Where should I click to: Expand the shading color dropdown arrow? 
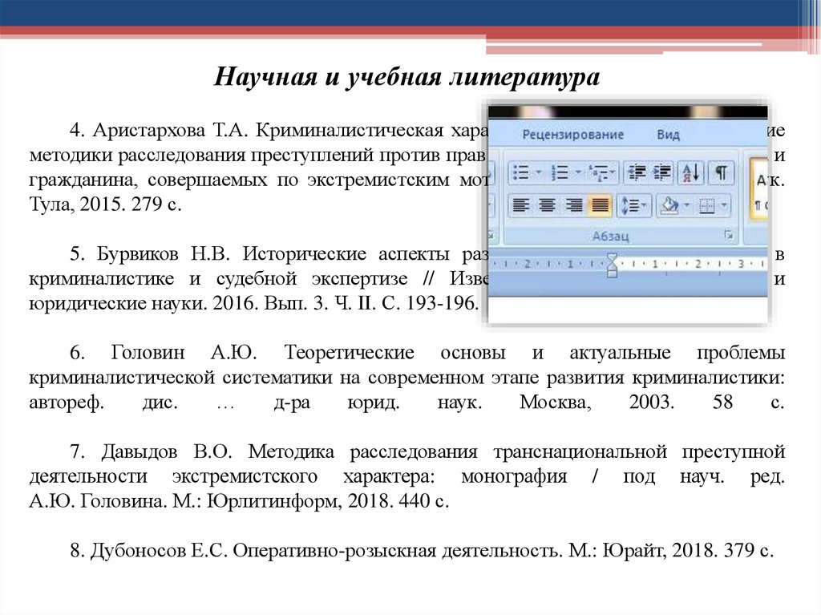[x=686, y=204]
